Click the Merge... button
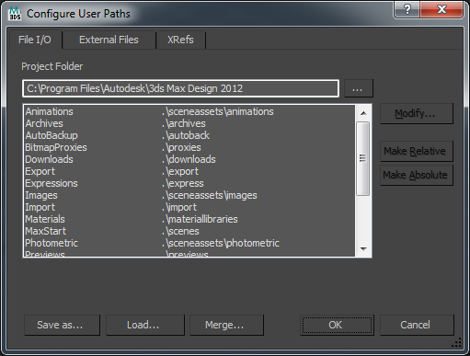The height and width of the screenshot is (356, 470). 226,325
